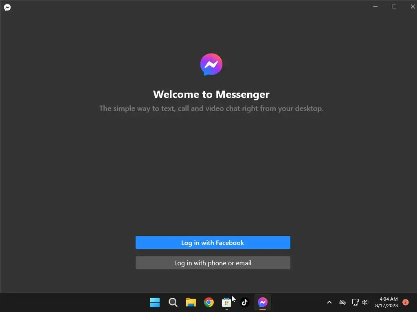Open Microsoft Store from the taskbar
The height and width of the screenshot is (312, 417).
pos(226,302)
